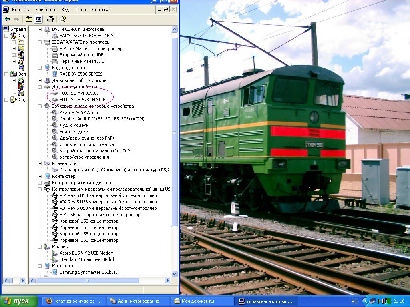Click right arrow of left tree pane scrollbar
410x307 pixels.
point(22,281)
